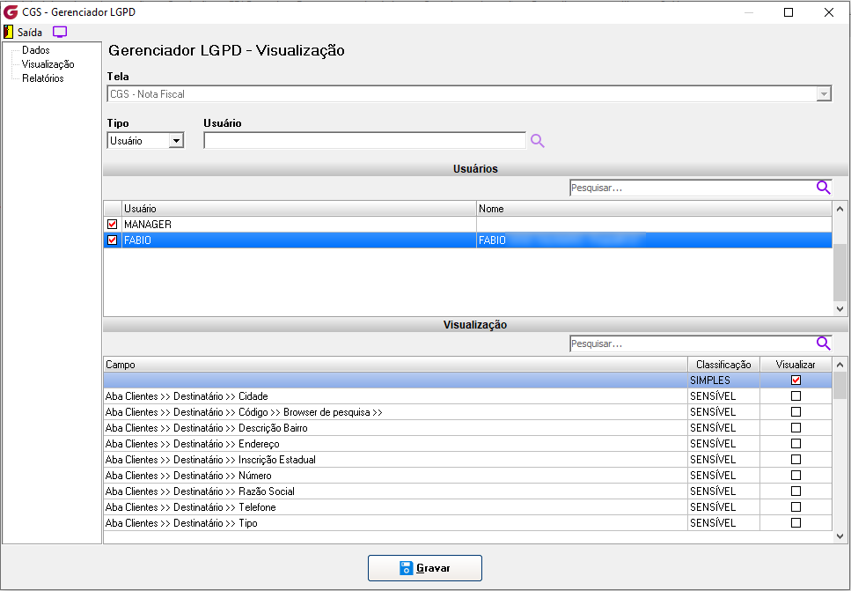
Task: Click the CGS app logo in title bar
Action: (11, 12)
